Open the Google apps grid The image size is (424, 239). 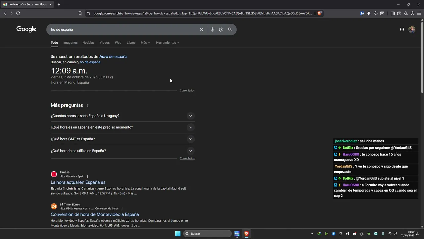[x=402, y=30]
